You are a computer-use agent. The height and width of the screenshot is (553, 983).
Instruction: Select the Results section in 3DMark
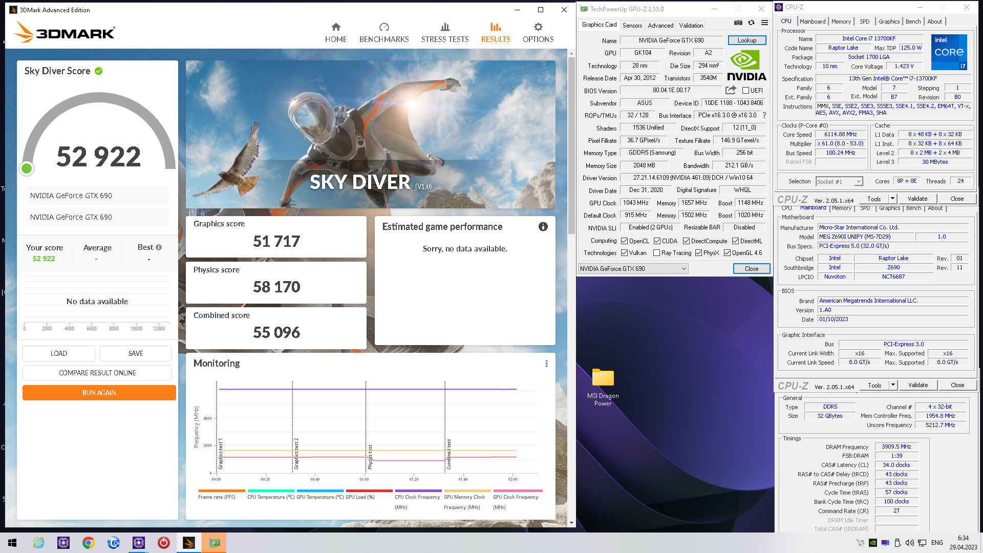point(496,33)
